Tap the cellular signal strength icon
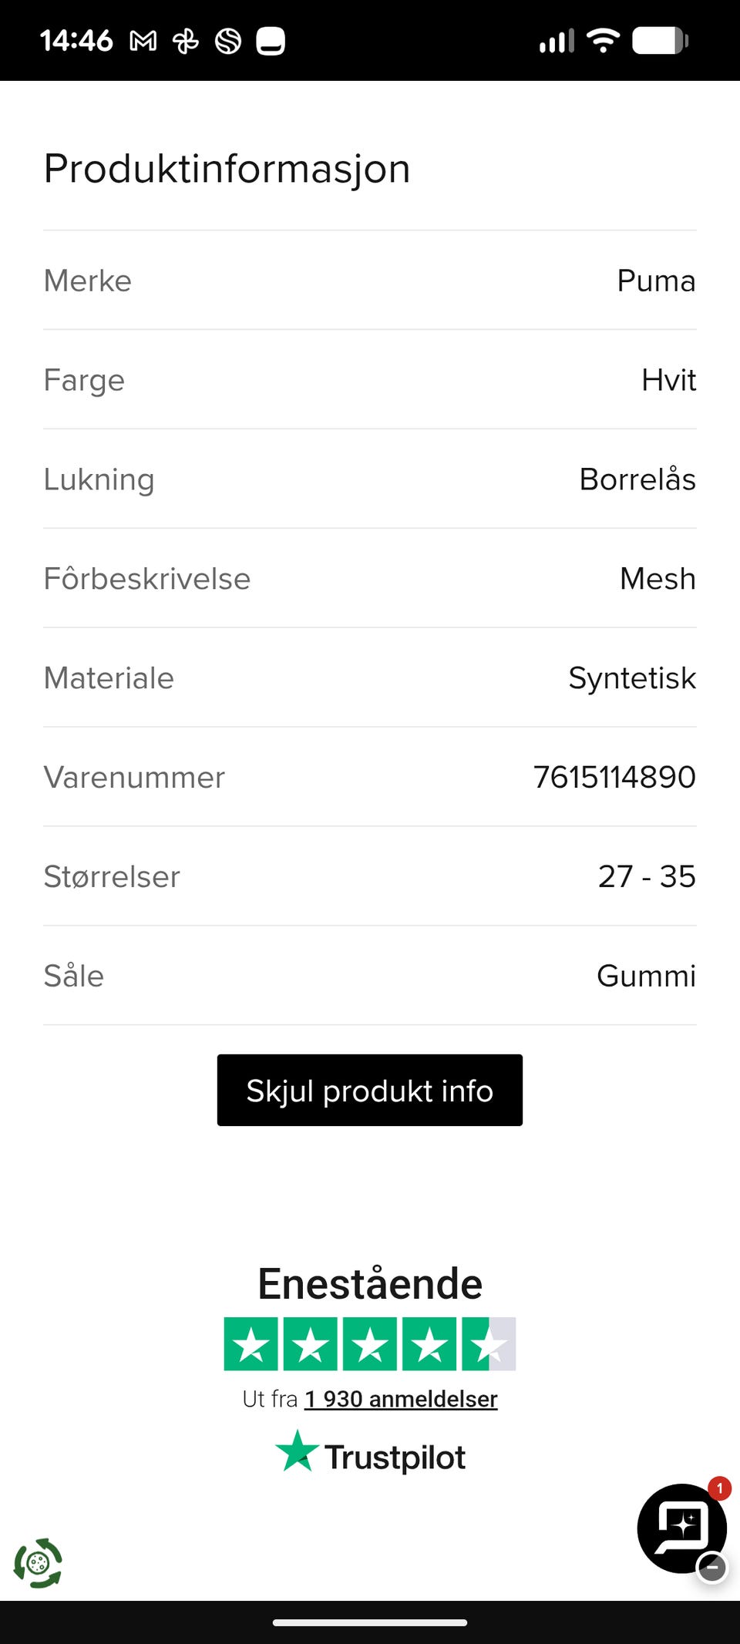 (557, 41)
